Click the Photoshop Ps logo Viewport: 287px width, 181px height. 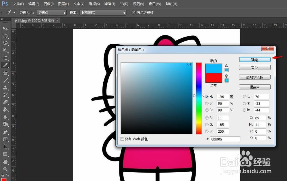tap(5, 3)
